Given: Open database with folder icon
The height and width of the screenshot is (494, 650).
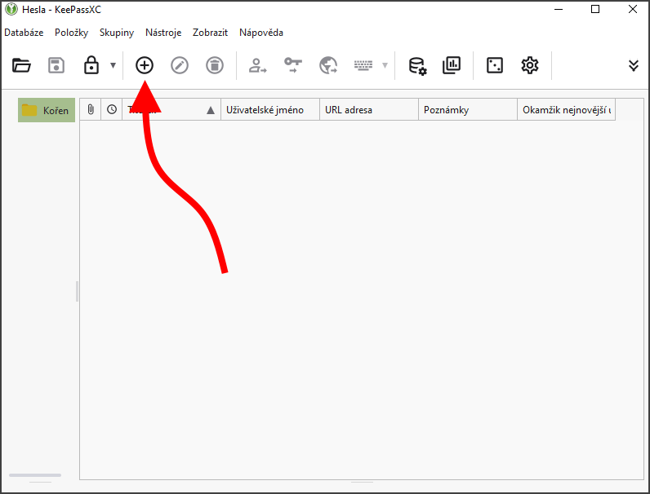Looking at the screenshot, I should point(21,65).
